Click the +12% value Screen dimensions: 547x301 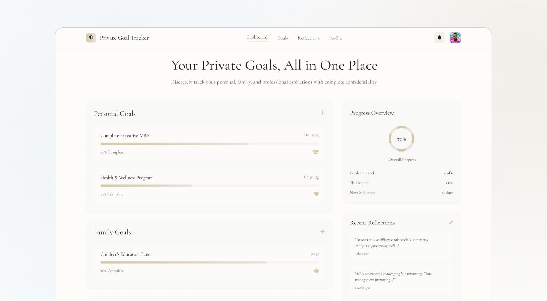pyautogui.click(x=449, y=183)
